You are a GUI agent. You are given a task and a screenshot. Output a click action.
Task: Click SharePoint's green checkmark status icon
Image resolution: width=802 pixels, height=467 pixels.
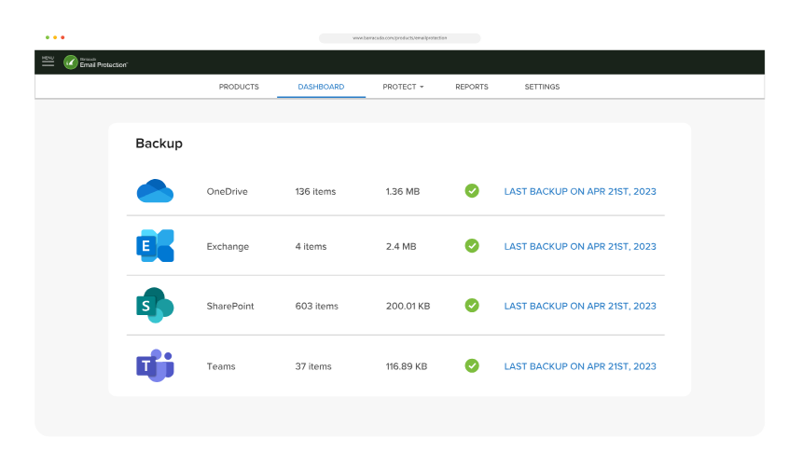[x=472, y=306]
